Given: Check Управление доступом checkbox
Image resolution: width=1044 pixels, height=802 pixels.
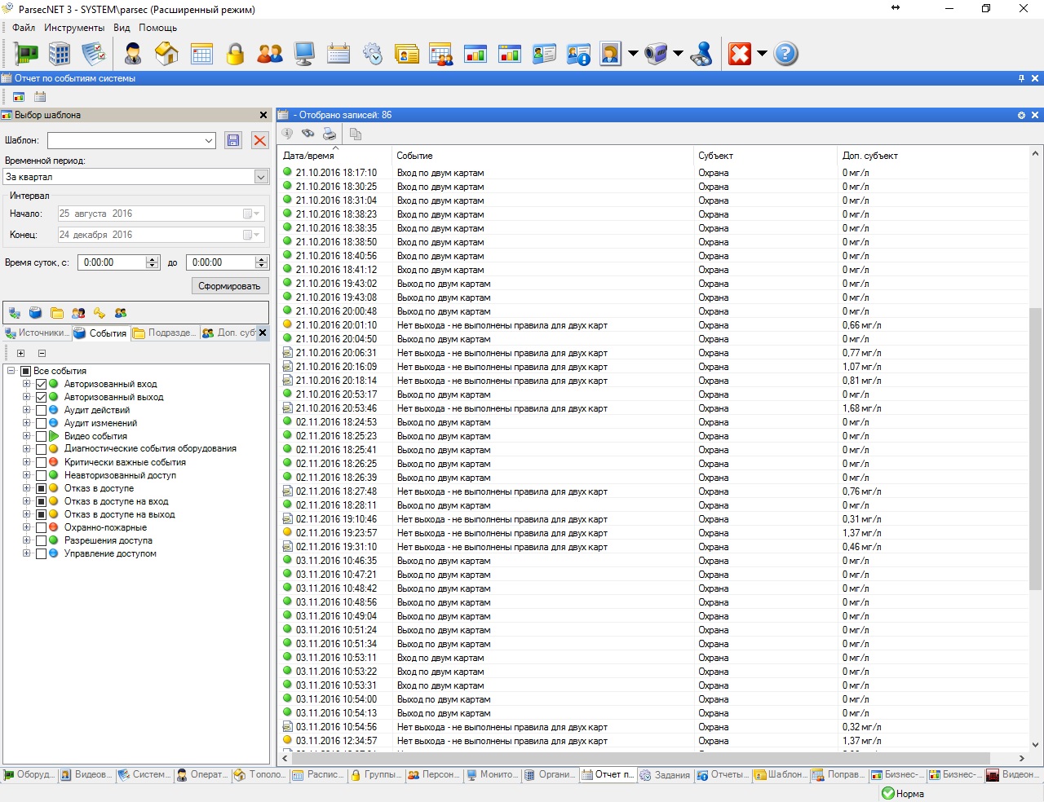Looking at the screenshot, I should [42, 553].
